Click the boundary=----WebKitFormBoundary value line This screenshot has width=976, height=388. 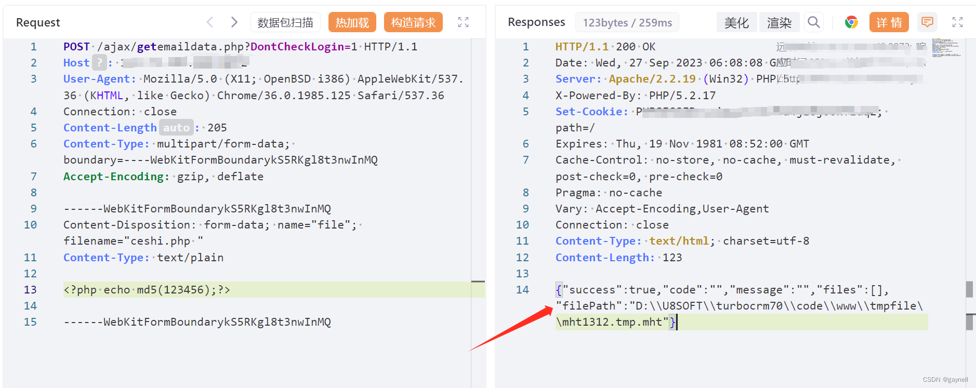220,159
